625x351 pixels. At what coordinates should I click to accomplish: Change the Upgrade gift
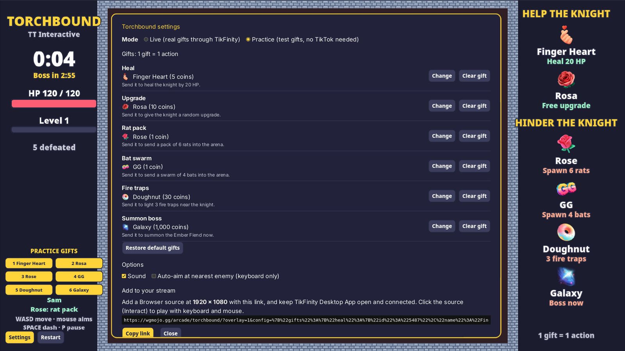click(442, 106)
